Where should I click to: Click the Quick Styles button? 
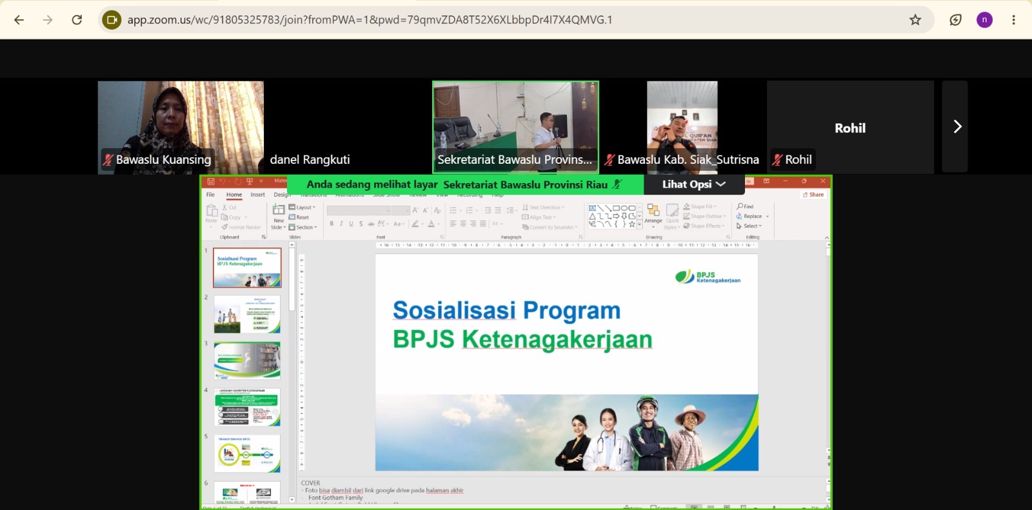coord(672,217)
